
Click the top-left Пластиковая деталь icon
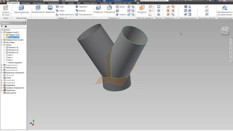click(x=186, y=7)
